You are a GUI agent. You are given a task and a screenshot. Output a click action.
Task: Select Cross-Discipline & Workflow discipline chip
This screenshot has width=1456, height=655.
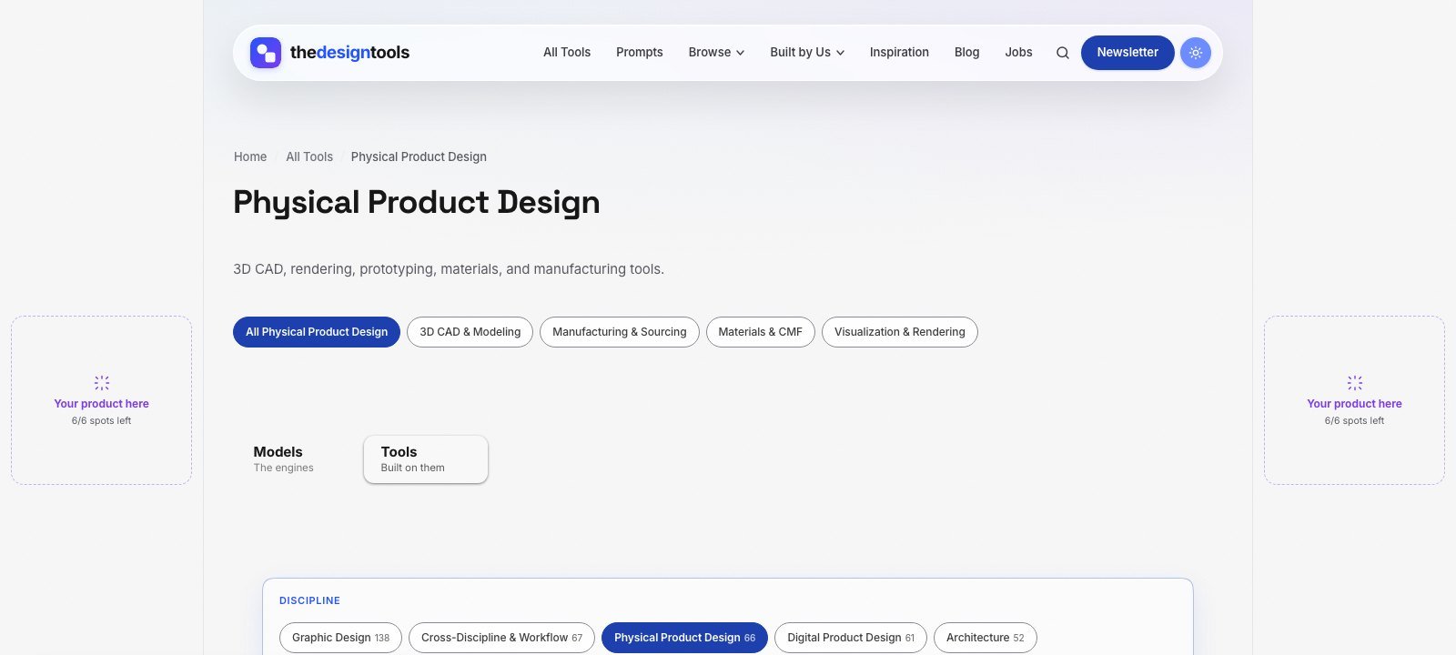501,638
